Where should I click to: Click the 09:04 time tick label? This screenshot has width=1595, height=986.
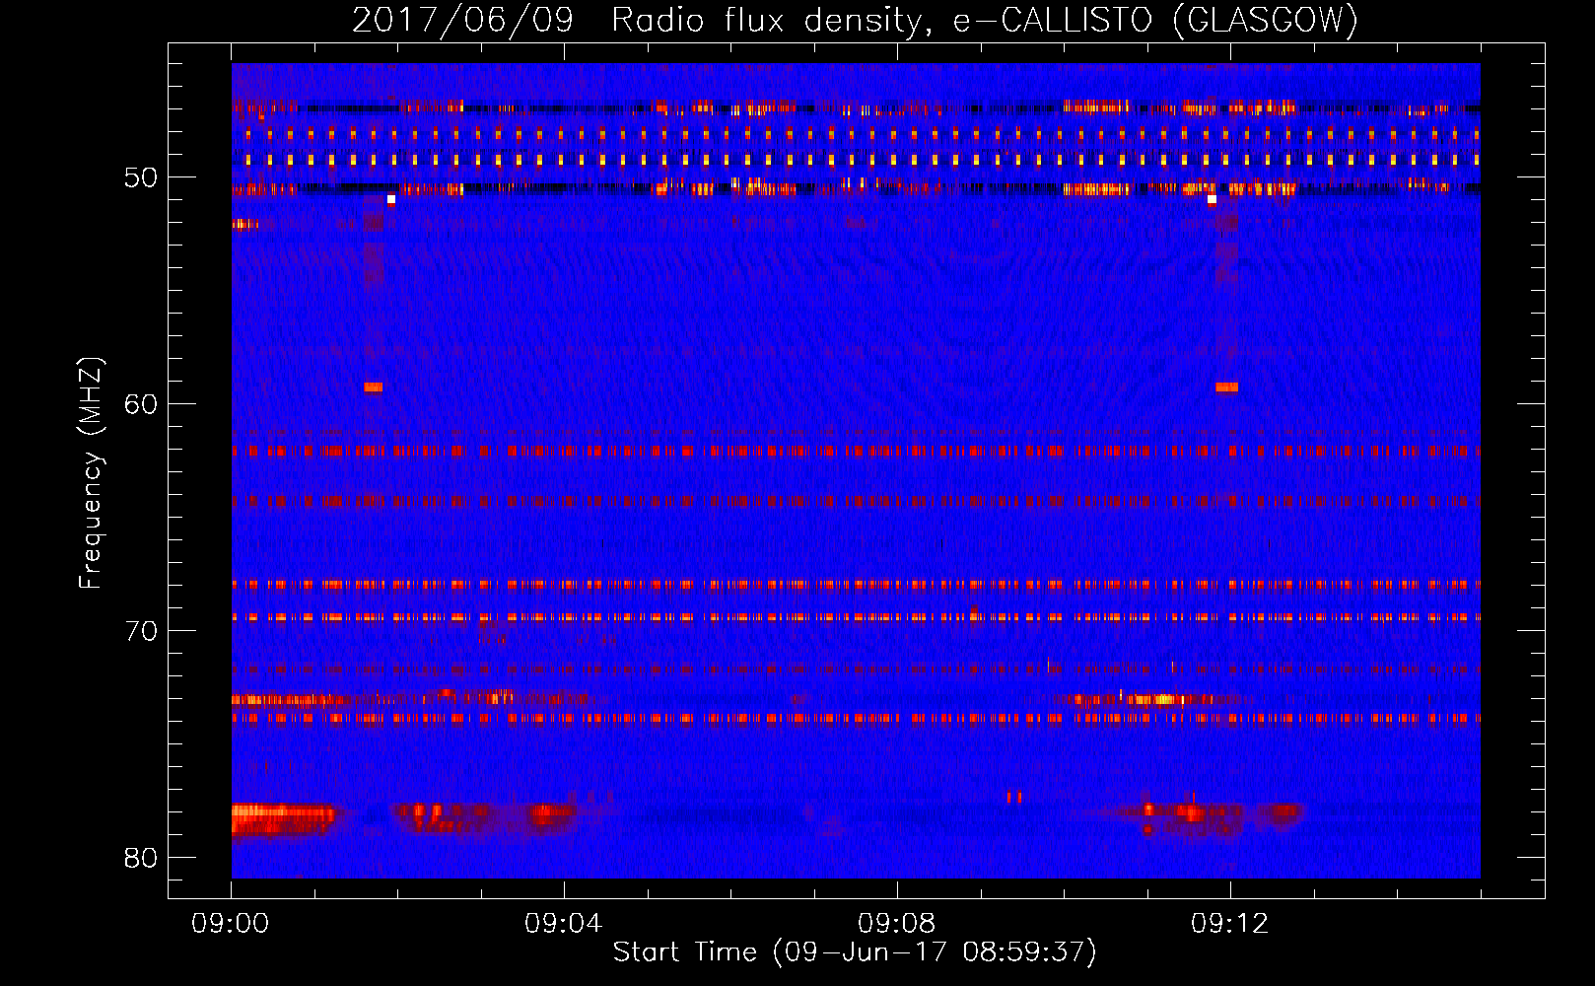(x=564, y=924)
